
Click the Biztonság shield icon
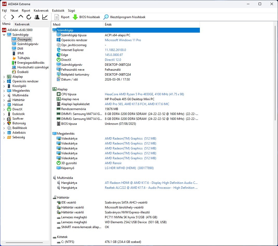click(9, 123)
